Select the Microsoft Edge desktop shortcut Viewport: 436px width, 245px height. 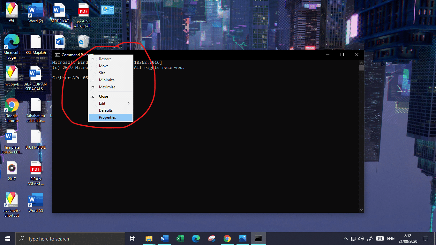click(x=12, y=47)
